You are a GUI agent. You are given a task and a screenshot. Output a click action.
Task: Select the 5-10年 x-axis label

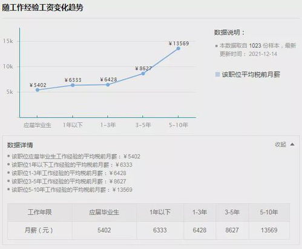(x=179, y=125)
